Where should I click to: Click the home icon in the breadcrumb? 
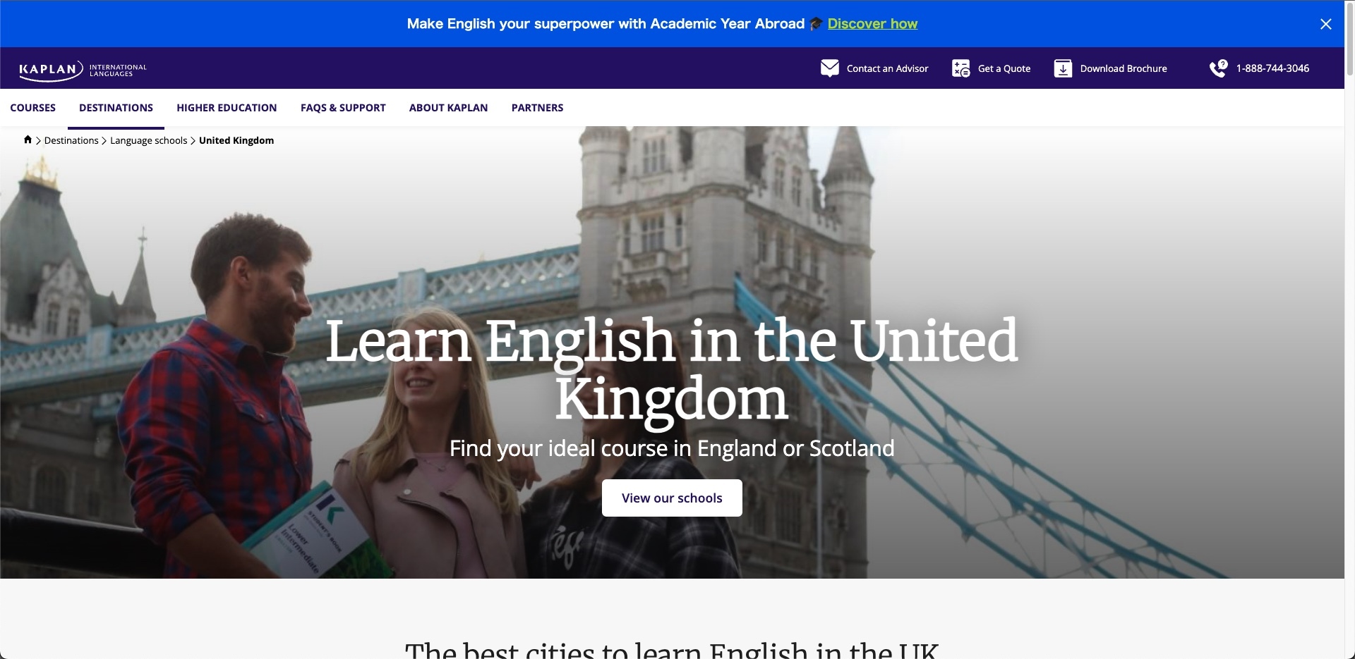(x=28, y=140)
